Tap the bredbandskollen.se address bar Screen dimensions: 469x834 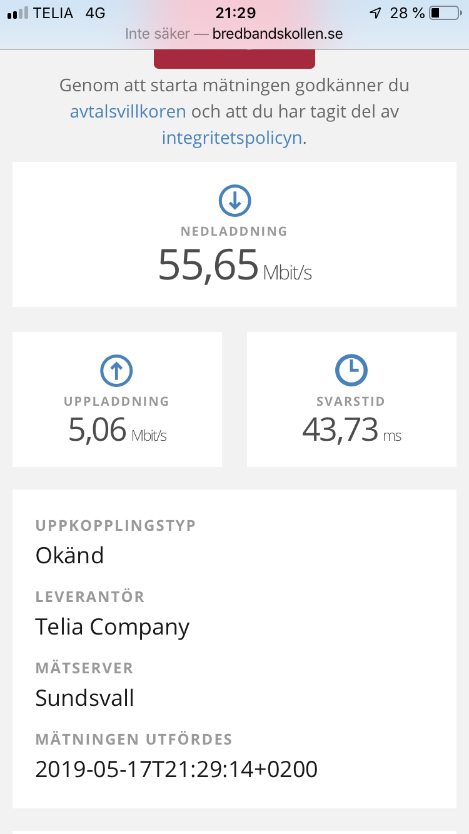tap(234, 34)
